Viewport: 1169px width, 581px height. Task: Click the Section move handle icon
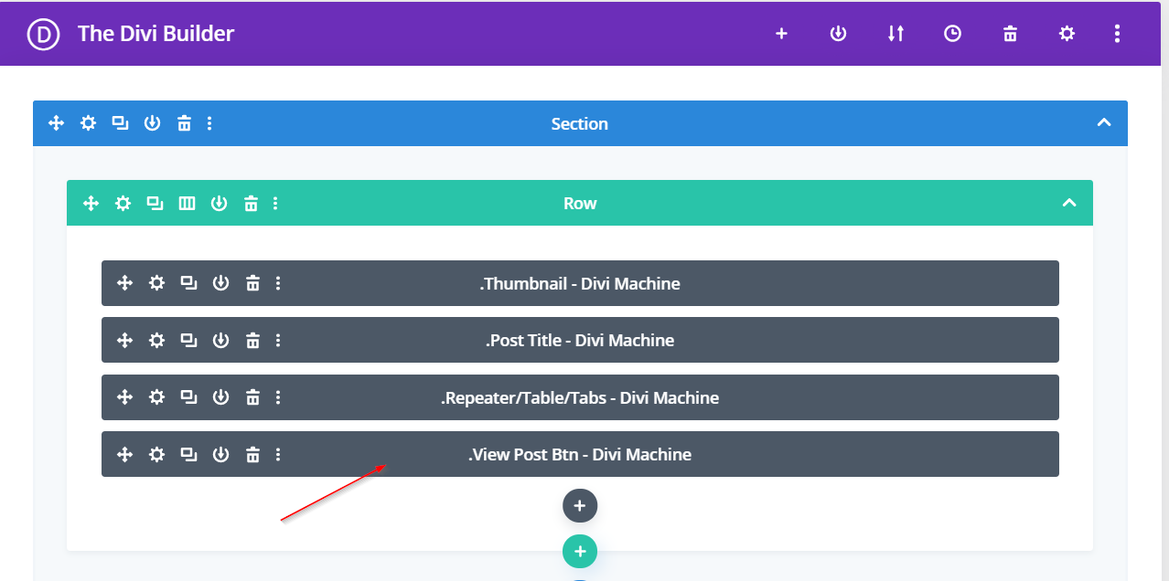coord(56,123)
